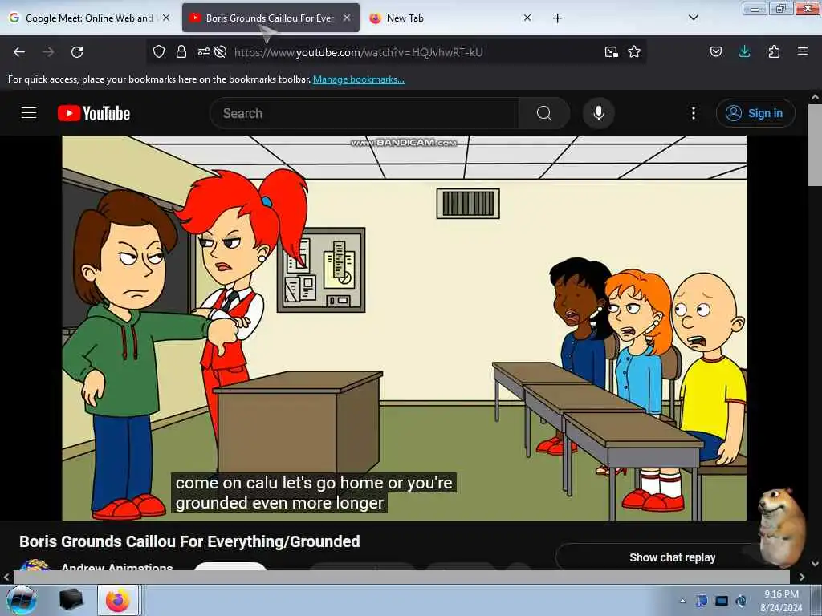Click the address bar URL
Screen dimensions: 822x616
(359, 52)
